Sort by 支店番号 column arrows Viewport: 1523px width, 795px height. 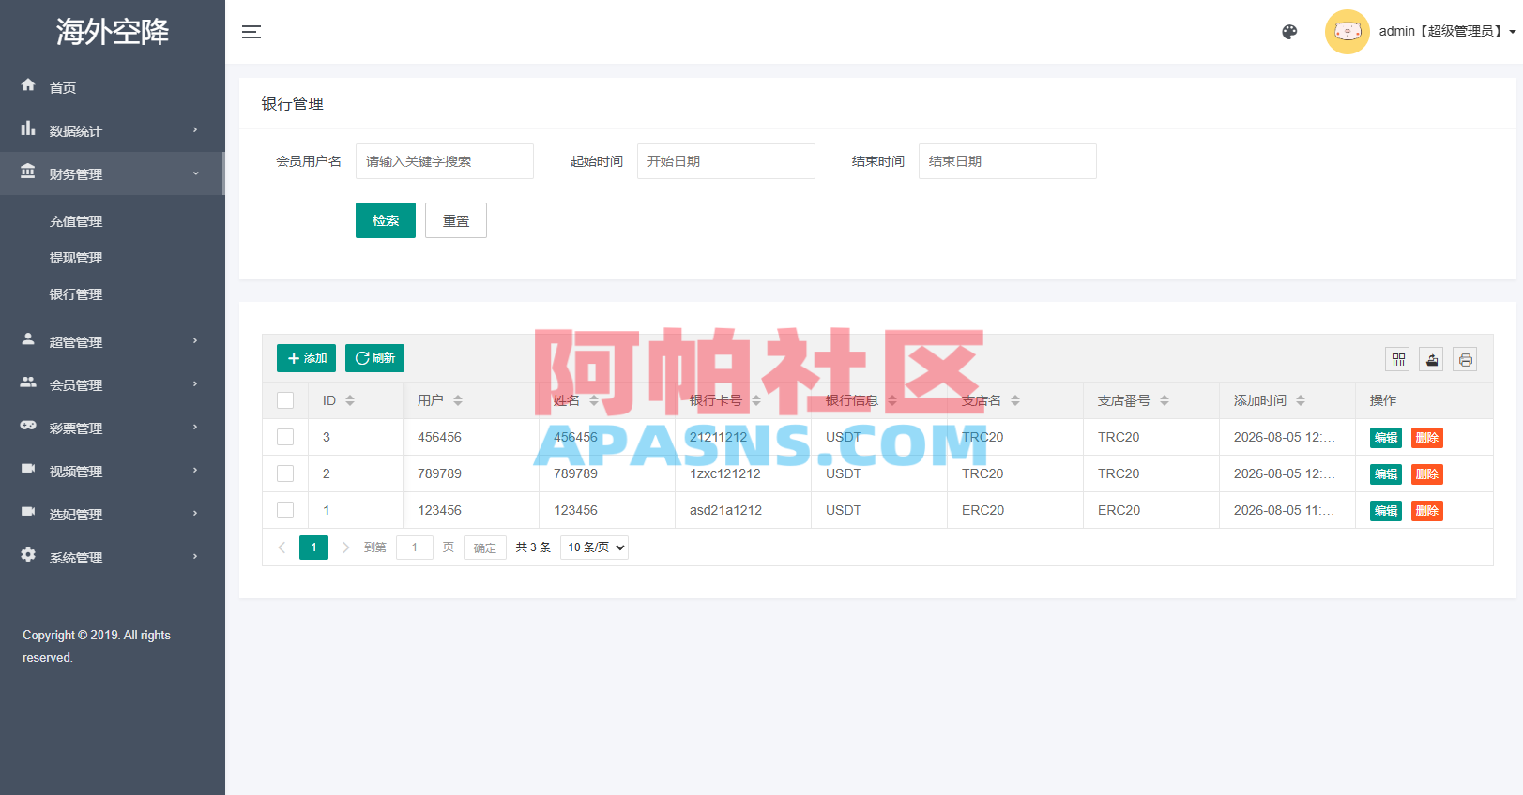[1165, 400]
